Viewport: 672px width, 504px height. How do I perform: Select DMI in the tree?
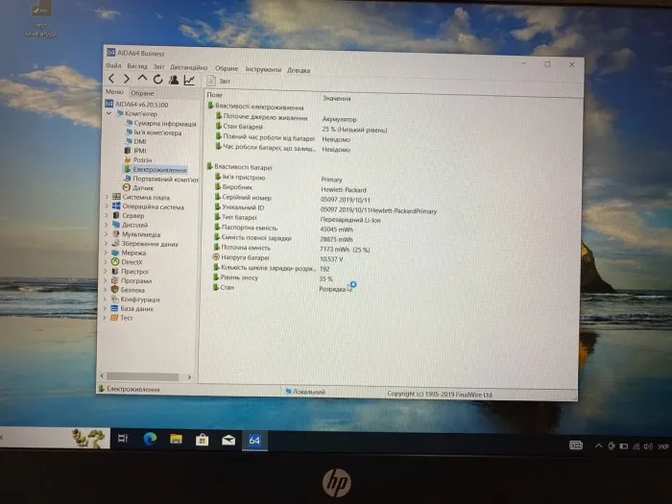coord(135,141)
